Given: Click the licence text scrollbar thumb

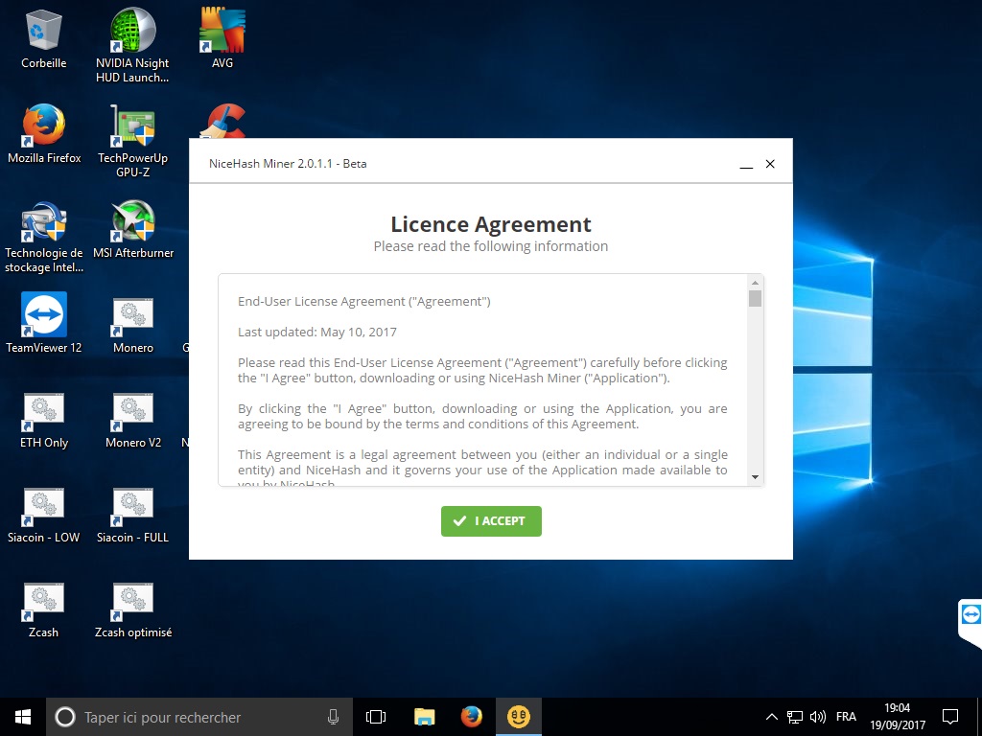Looking at the screenshot, I should click(x=755, y=299).
